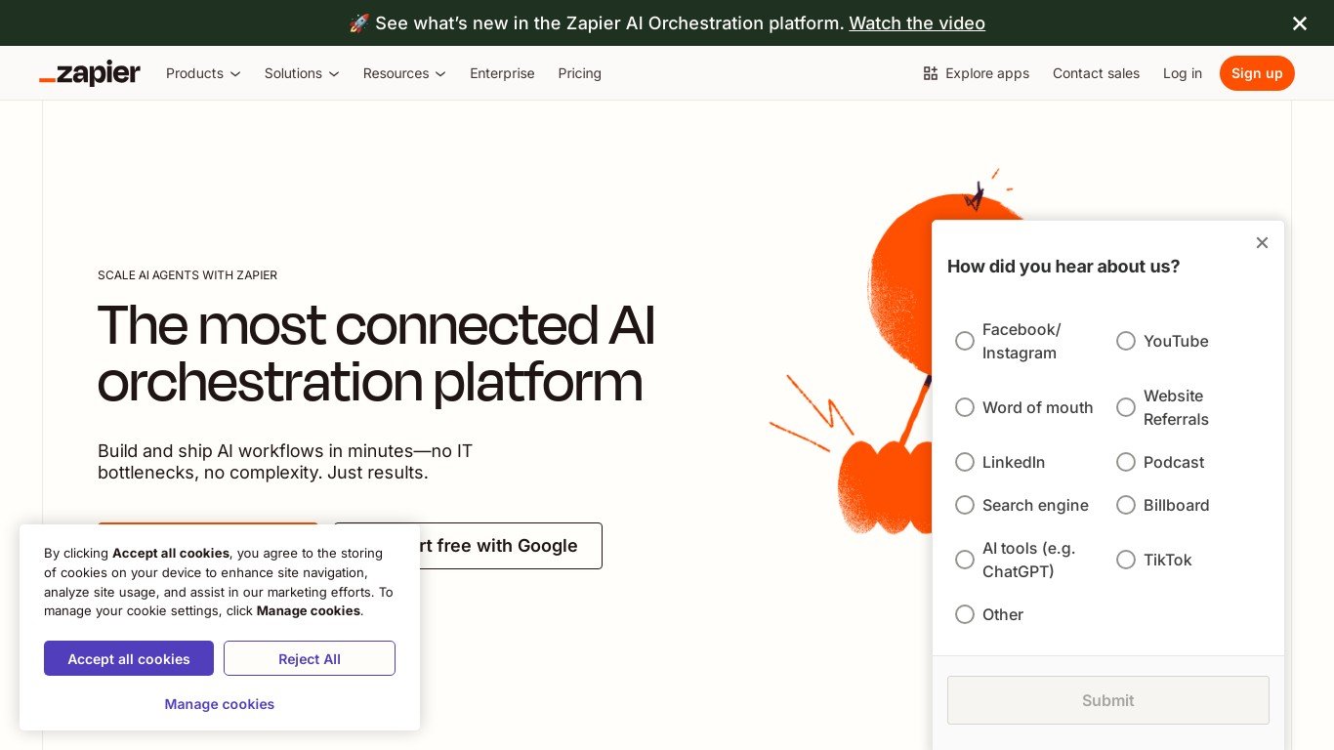
Task: Pick the TikTok radio option
Action: (1126, 560)
